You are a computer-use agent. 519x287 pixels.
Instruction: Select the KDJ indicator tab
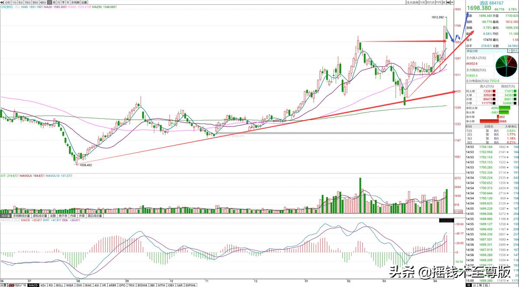pos(43,285)
